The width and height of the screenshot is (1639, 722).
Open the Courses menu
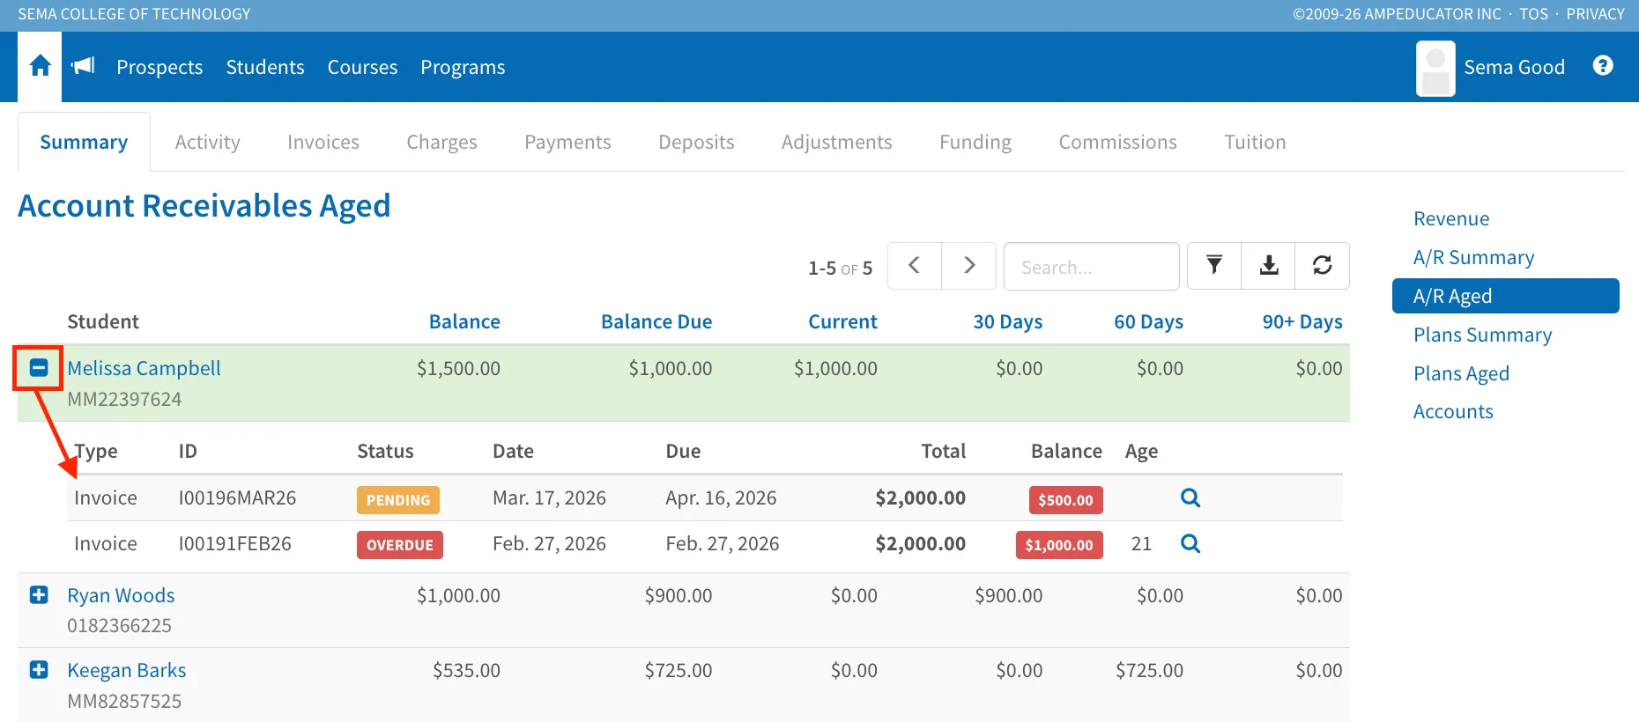click(362, 67)
